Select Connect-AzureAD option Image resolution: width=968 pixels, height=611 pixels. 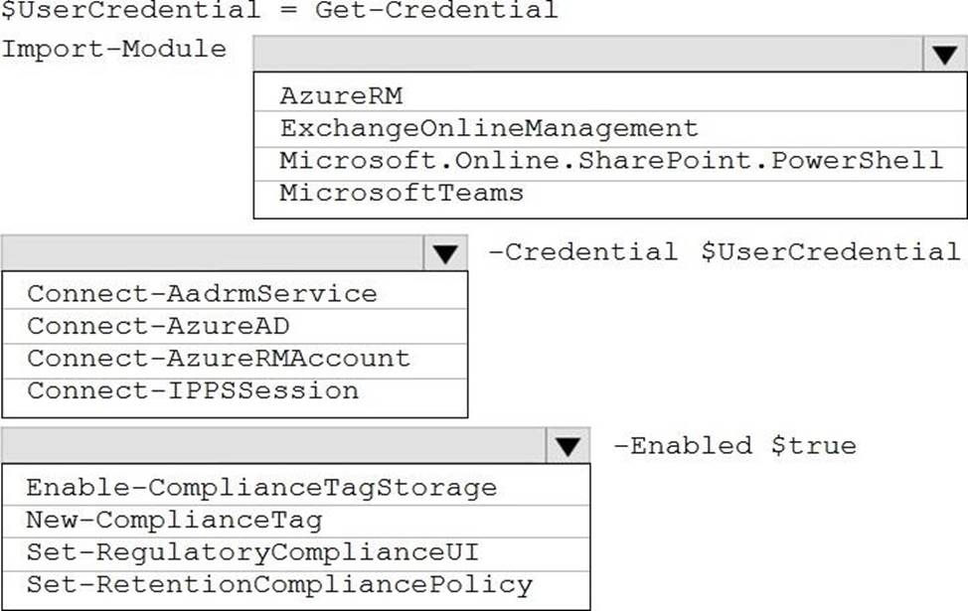[x=159, y=327]
